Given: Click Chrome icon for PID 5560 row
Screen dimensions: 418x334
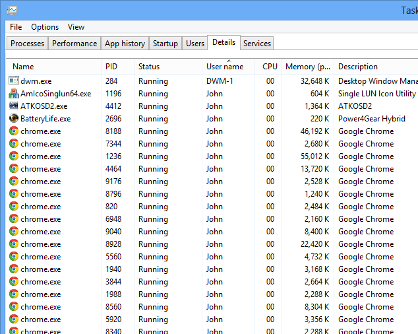Looking at the screenshot, I should coord(14,256).
